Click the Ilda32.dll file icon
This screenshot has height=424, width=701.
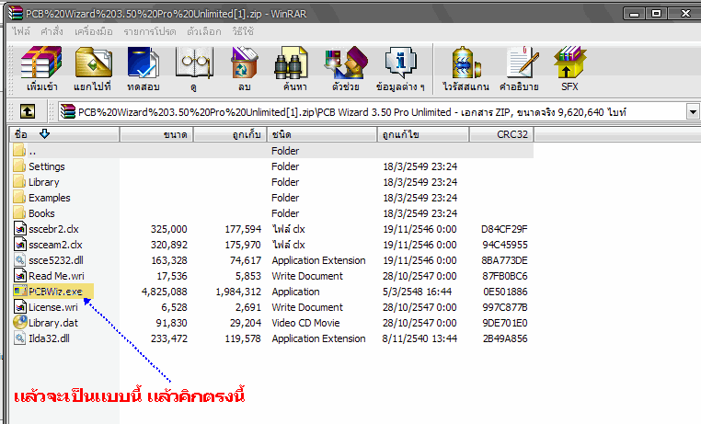click(x=20, y=338)
